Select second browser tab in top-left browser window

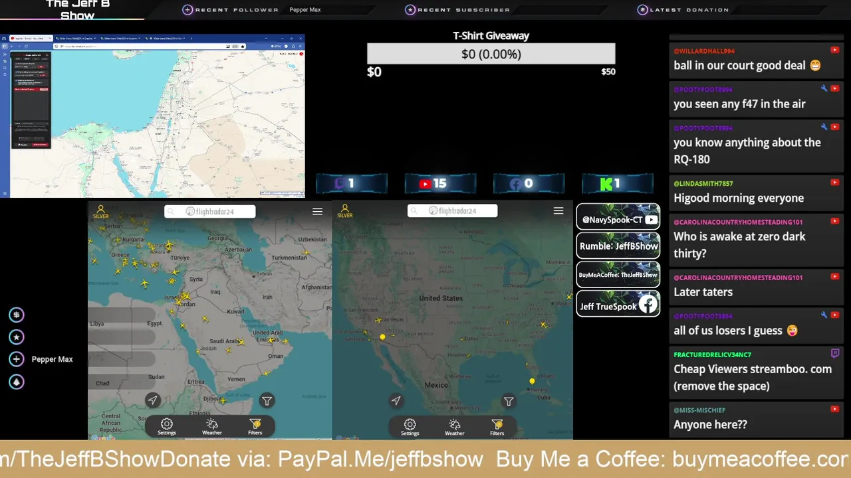[76, 39]
